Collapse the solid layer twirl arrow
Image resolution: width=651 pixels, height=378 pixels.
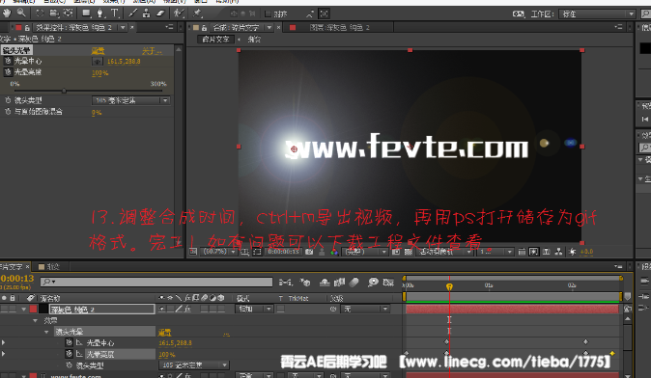[24, 310]
